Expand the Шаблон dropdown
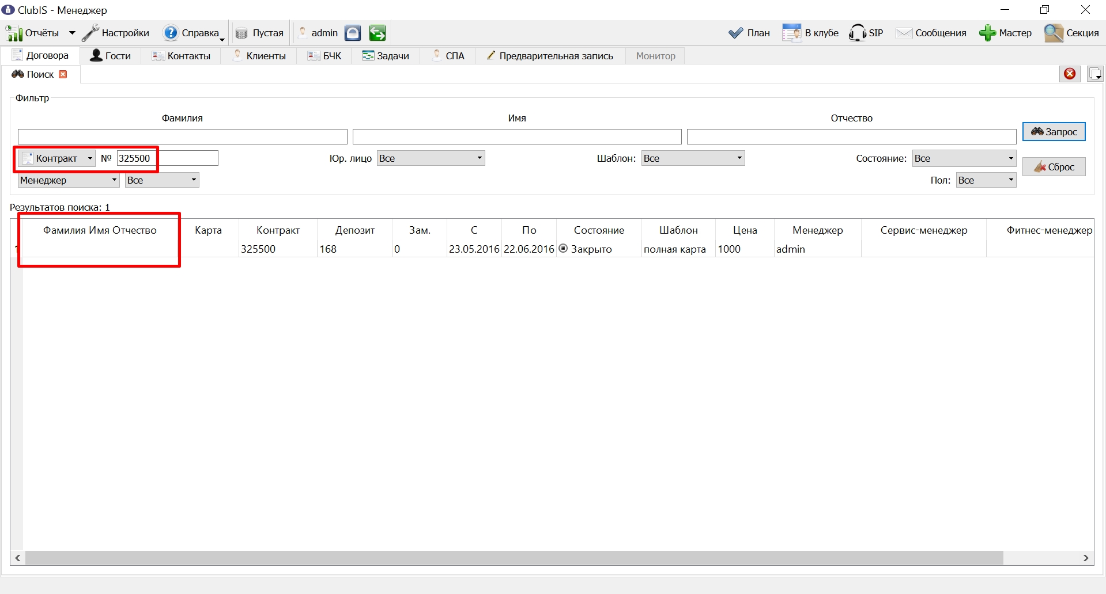This screenshot has height=594, width=1106. 693,158
